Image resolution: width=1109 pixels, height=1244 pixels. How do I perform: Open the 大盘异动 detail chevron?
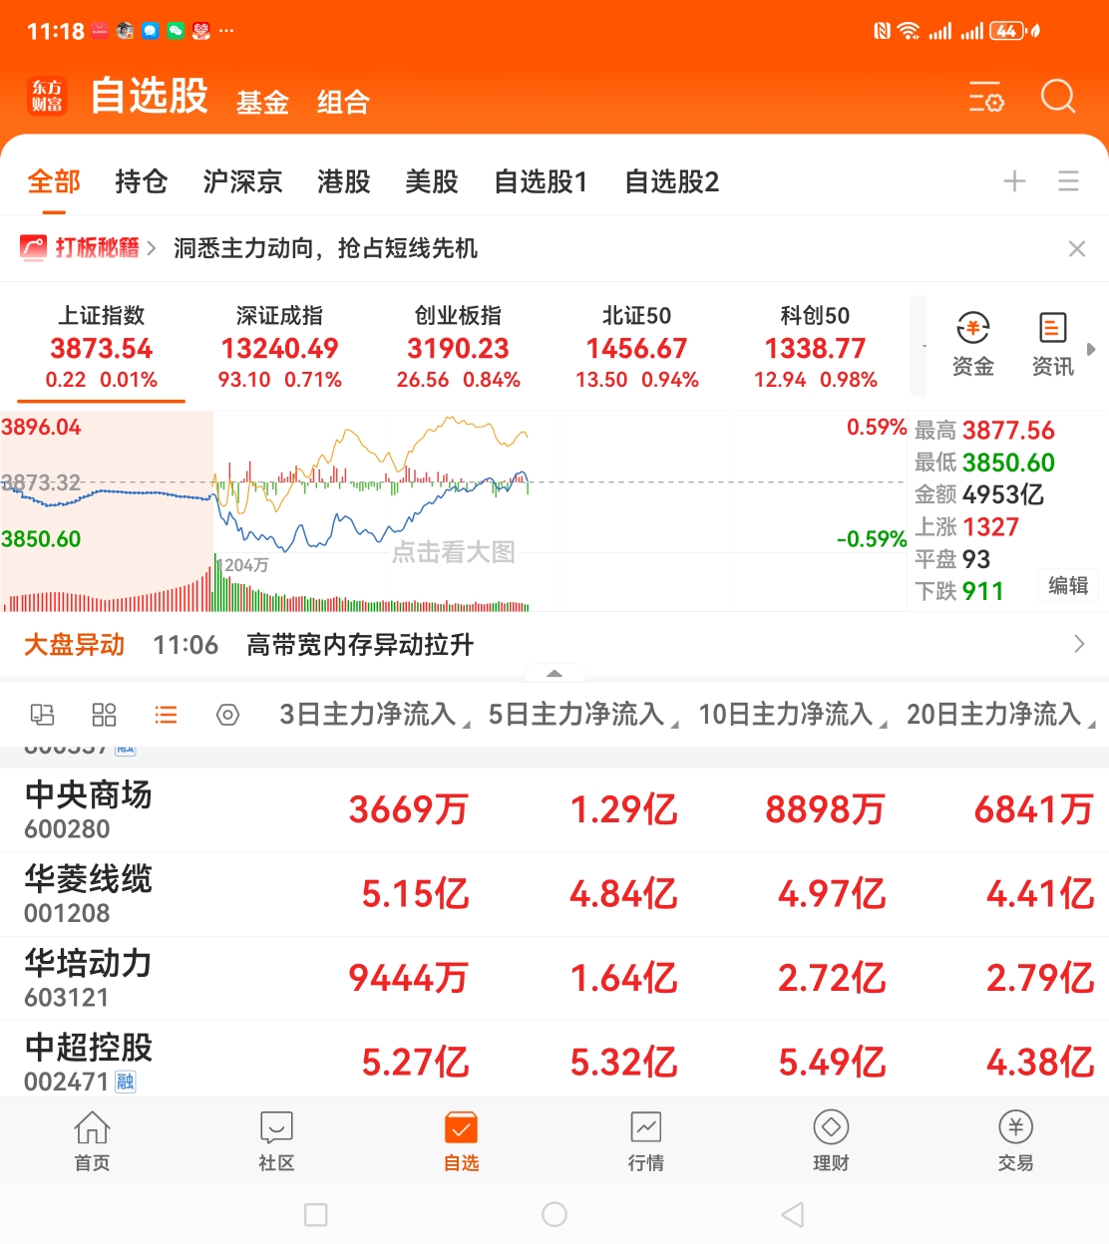tap(1079, 644)
